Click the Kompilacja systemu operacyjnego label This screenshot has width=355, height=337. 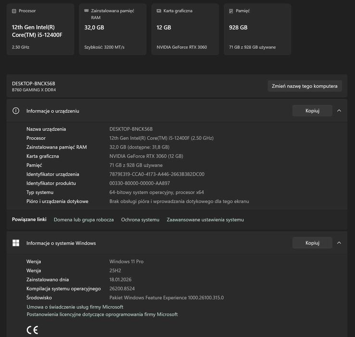tap(63, 289)
